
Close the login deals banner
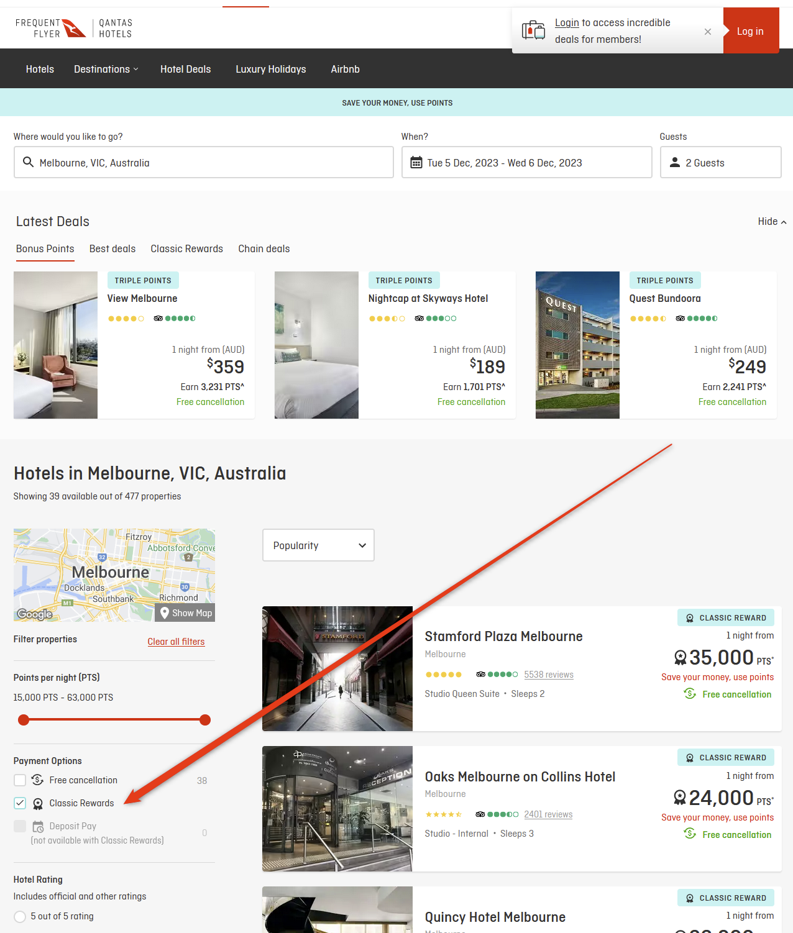[708, 32]
